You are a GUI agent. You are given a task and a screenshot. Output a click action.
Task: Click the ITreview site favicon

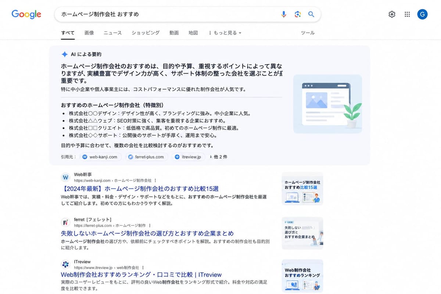point(65,265)
